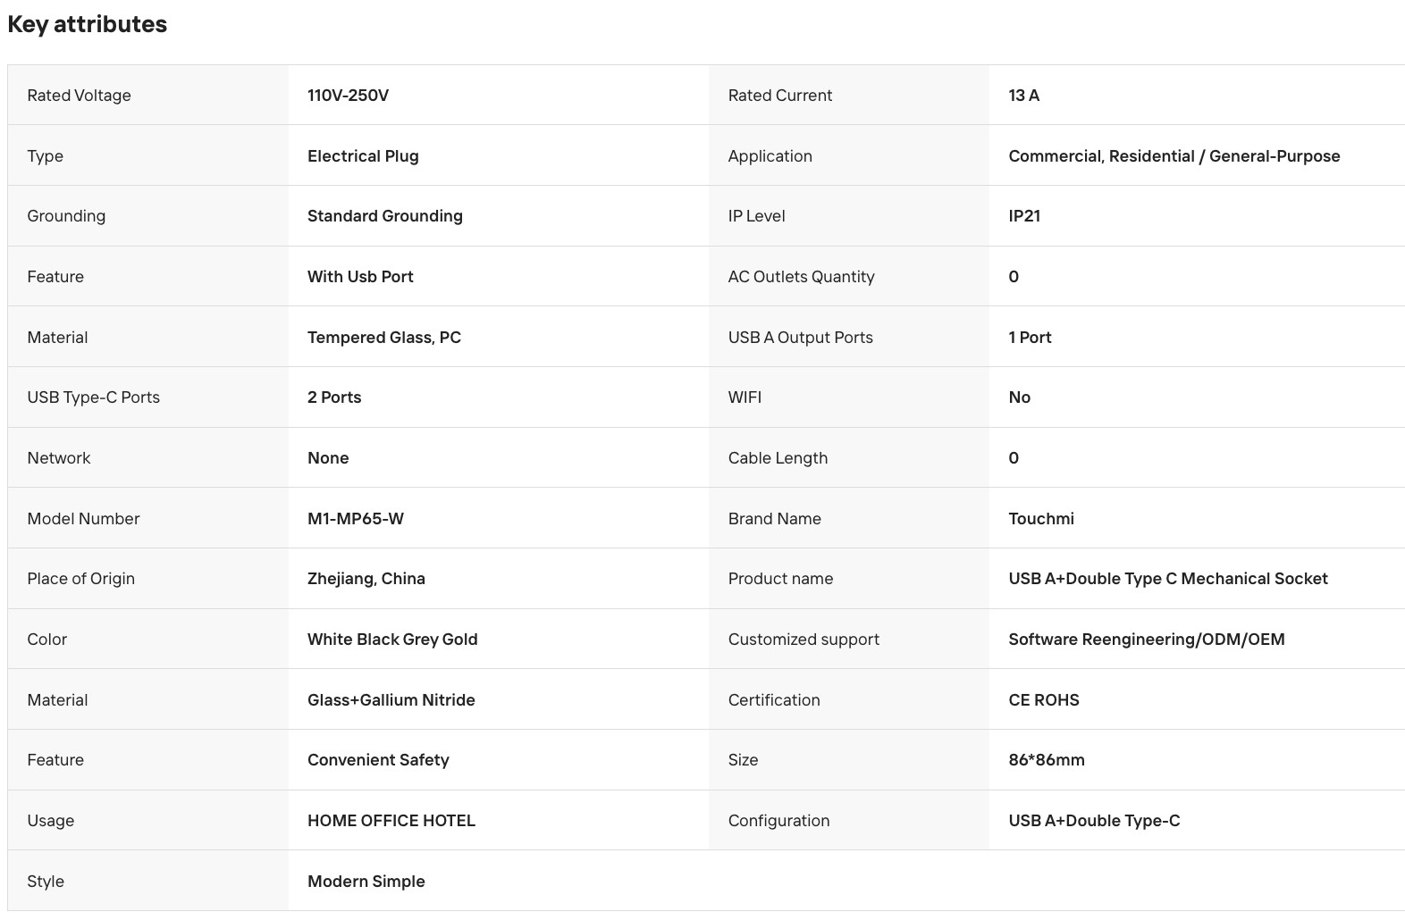Select the White Black Grey Gold color value
Image resolution: width=1405 pixels, height=920 pixels.
pyautogui.click(x=392, y=640)
